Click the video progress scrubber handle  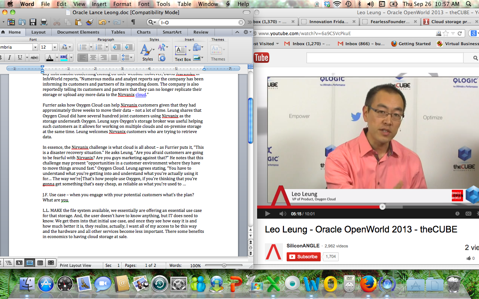[x=382, y=207]
